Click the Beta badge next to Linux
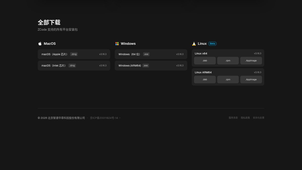 (x=212, y=44)
